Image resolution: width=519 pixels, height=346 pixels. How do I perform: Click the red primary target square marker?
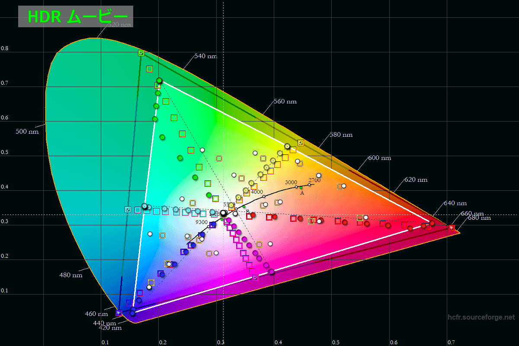pyautogui.click(x=452, y=227)
